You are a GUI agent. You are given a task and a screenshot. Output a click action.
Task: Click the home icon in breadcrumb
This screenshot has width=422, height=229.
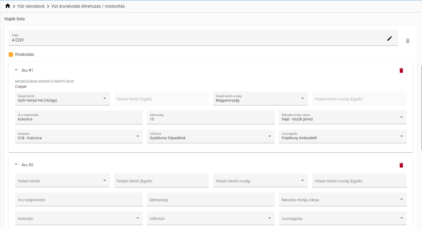tap(8, 6)
